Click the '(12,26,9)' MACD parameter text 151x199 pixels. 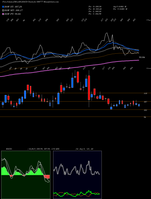[31, 149]
